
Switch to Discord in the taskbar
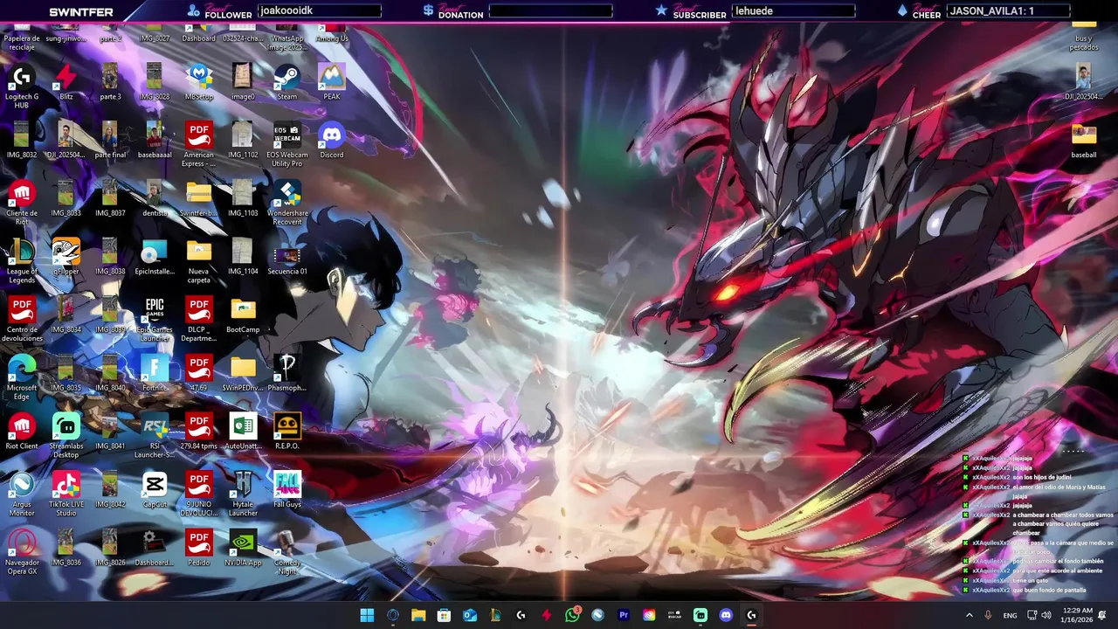pos(726,615)
